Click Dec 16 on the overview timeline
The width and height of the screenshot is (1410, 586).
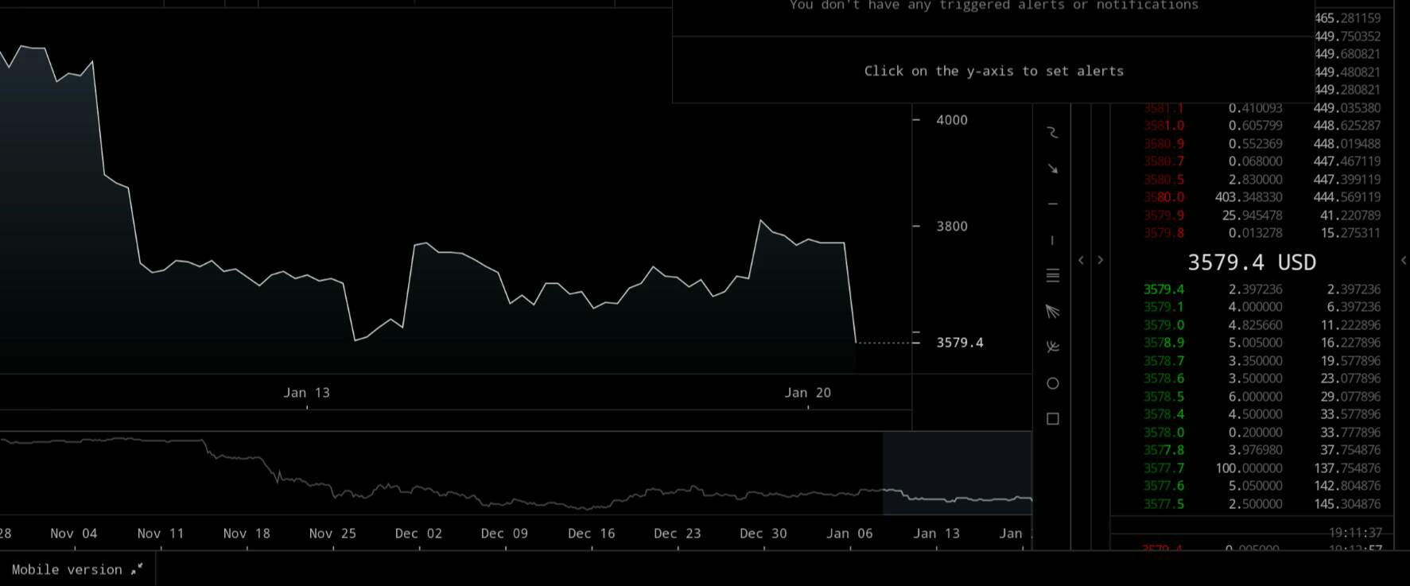591,534
